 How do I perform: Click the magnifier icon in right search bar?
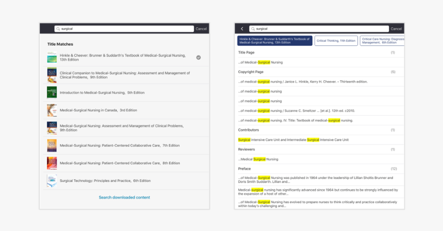tap(253, 29)
